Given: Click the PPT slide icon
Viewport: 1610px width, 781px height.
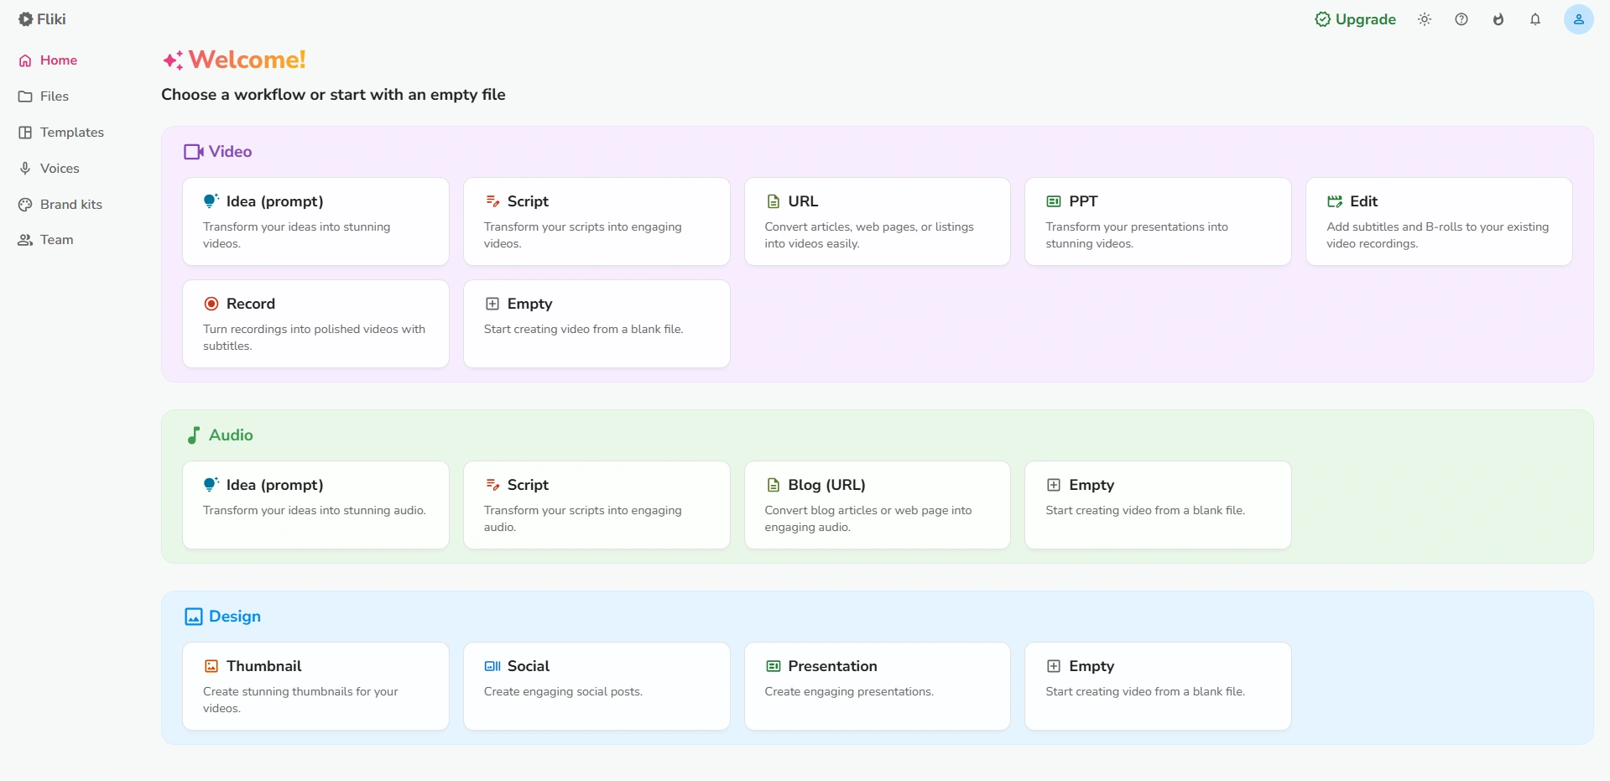Looking at the screenshot, I should 1054,201.
